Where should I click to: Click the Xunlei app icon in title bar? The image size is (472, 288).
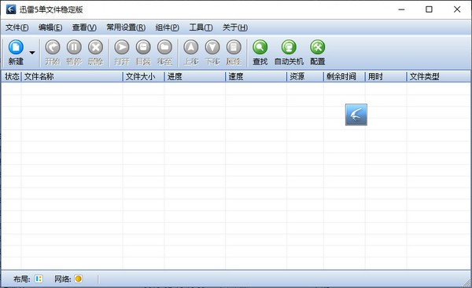11,9
